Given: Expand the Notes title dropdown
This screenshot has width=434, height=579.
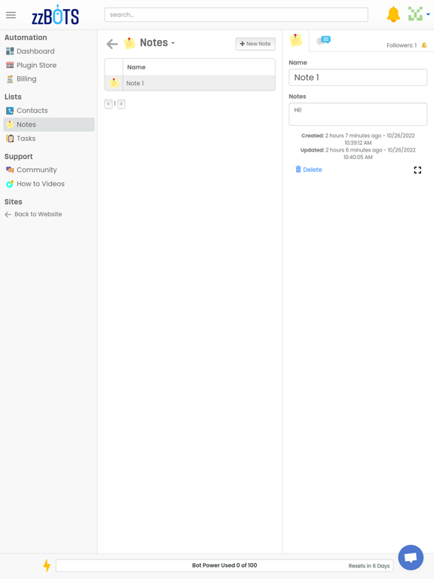Looking at the screenshot, I should [173, 43].
